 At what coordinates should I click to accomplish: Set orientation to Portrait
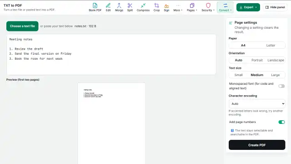[257, 60]
